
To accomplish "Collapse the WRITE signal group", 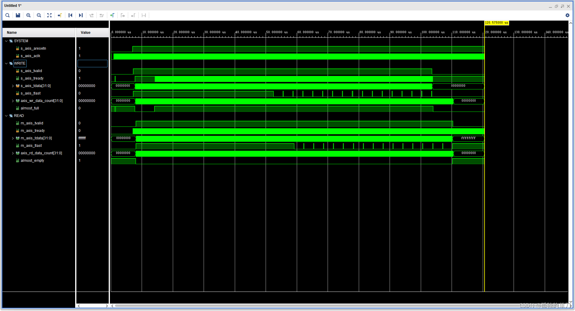I will [x=6, y=63].
